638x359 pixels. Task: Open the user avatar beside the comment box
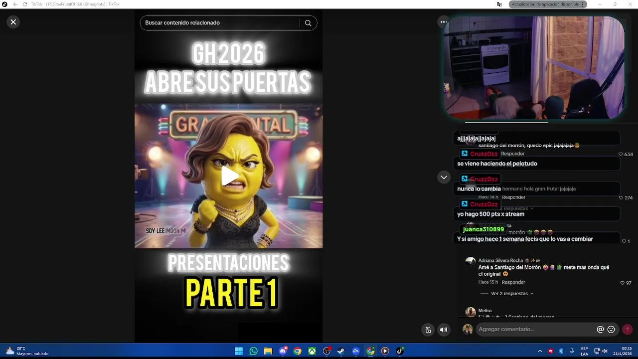coord(468,329)
